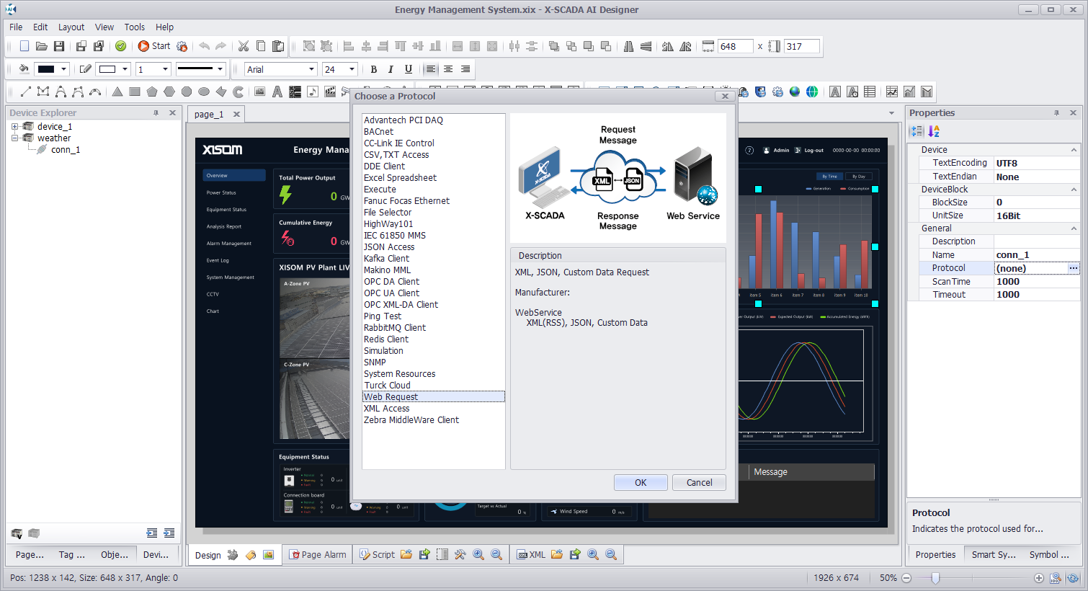
Task: Switch to the Page Alarm tab
Action: [x=318, y=554]
